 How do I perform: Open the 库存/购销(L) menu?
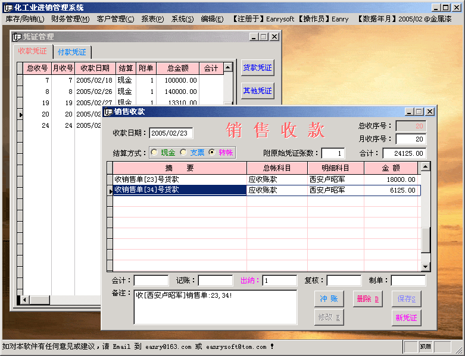click(x=25, y=19)
